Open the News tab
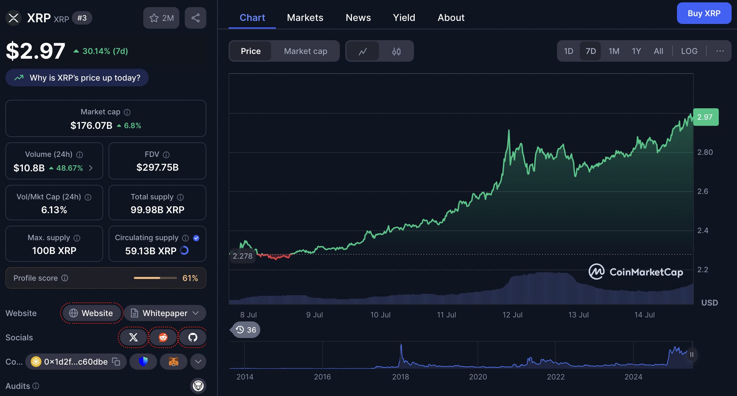Viewport: 737px width, 396px height. pos(358,18)
